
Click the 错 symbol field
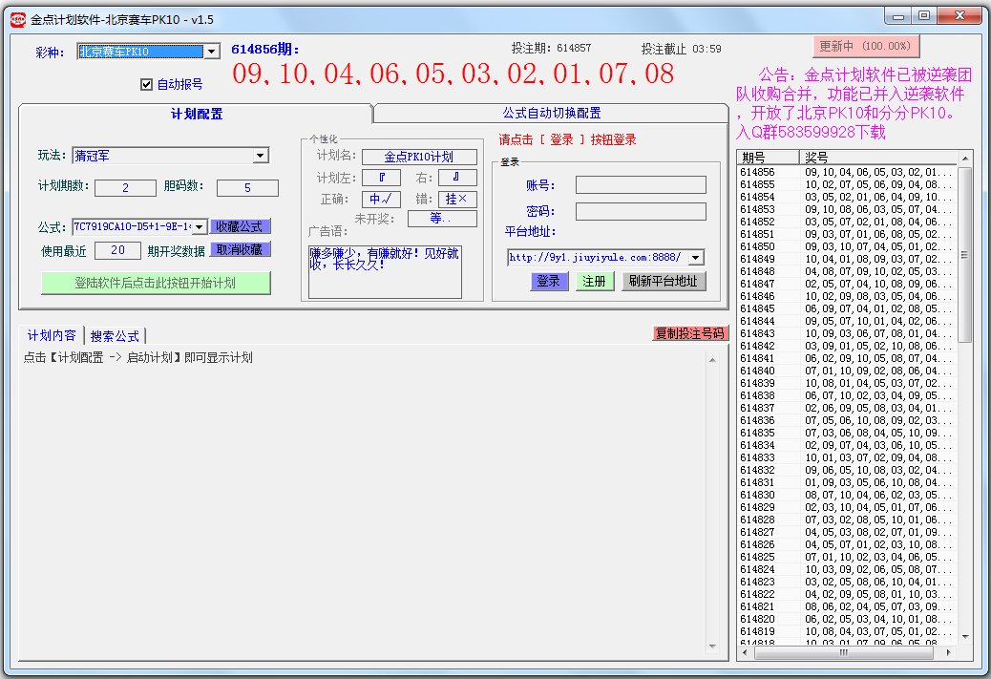(x=457, y=200)
